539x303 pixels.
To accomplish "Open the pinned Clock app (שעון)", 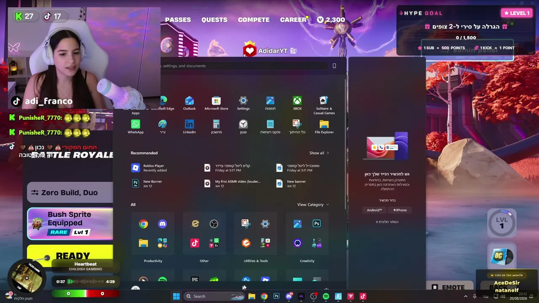I will (243, 127).
